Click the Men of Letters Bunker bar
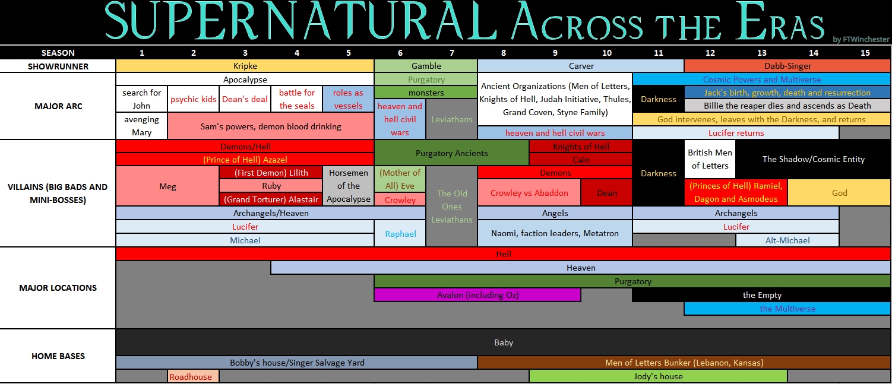Image resolution: width=892 pixels, height=384 pixels. [684, 363]
